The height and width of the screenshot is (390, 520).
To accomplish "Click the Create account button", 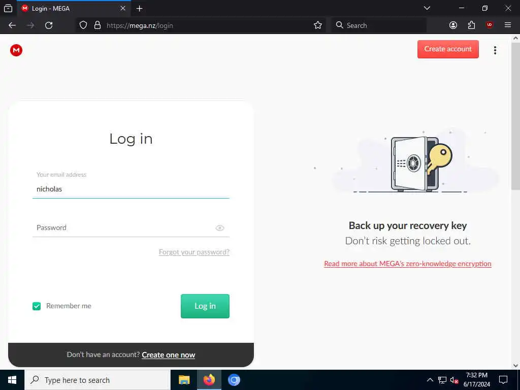I will [x=448, y=49].
